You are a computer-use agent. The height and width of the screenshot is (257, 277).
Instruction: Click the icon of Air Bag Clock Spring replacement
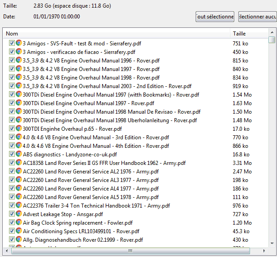point(19,222)
